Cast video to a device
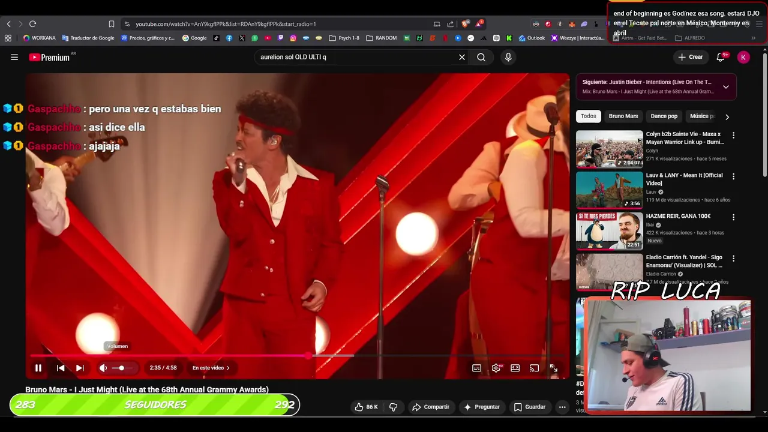 point(534,368)
